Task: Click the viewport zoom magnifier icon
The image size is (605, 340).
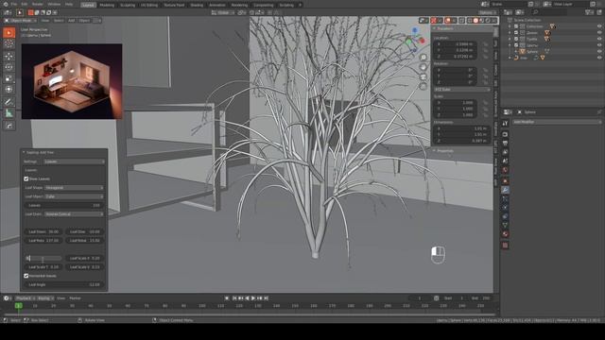Action: click(x=423, y=58)
